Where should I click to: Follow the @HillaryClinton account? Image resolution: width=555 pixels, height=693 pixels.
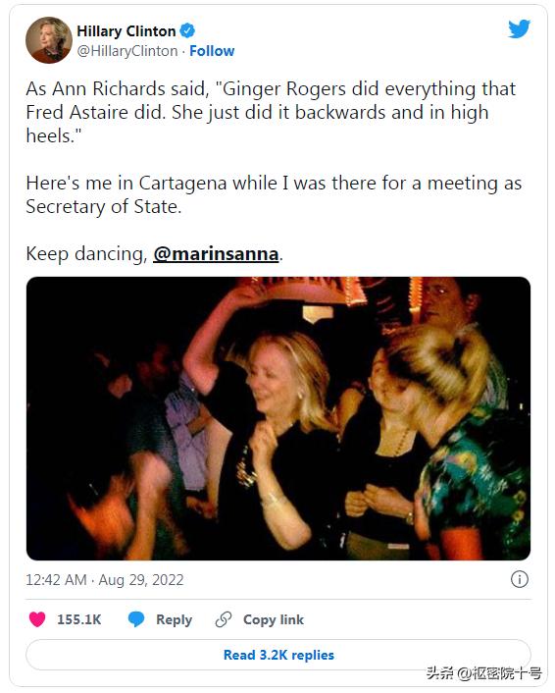(x=212, y=51)
